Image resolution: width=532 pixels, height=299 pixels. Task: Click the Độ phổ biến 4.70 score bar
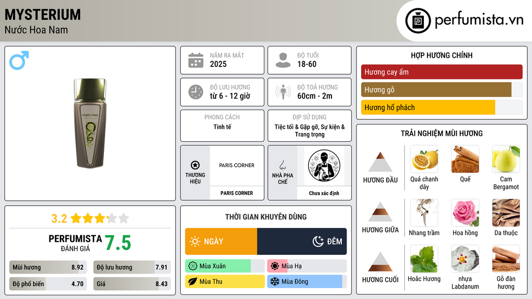tap(48, 284)
